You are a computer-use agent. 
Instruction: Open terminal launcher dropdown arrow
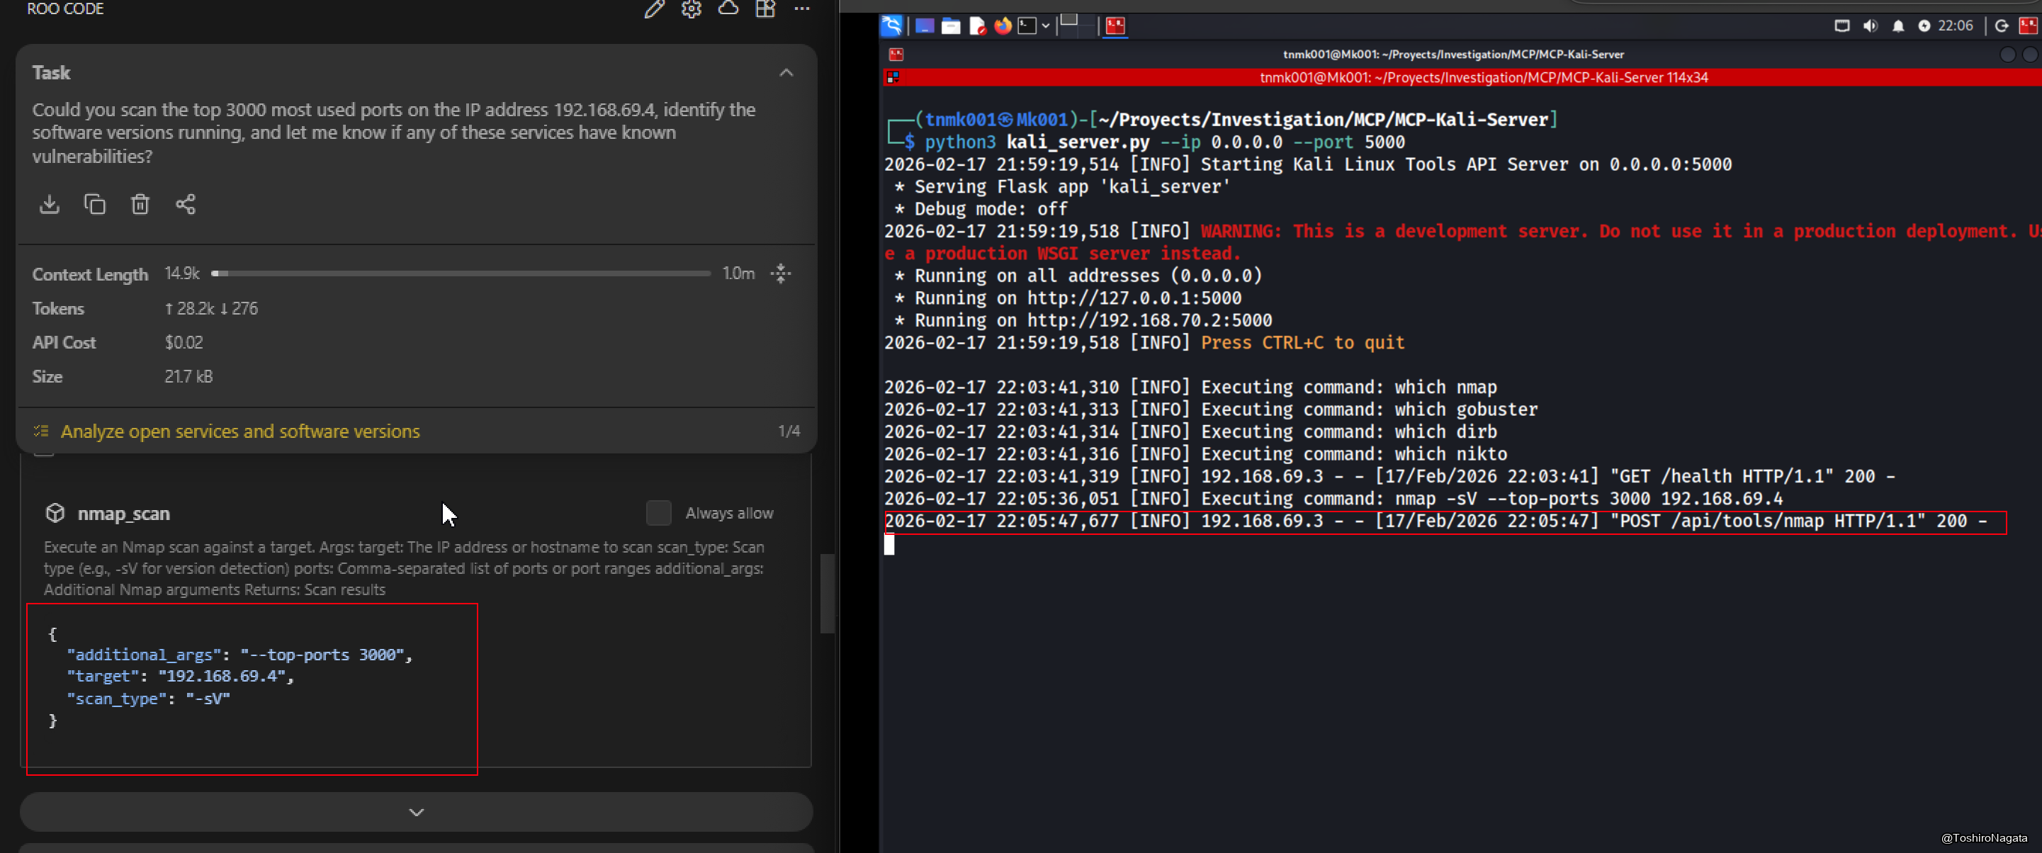[1046, 26]
